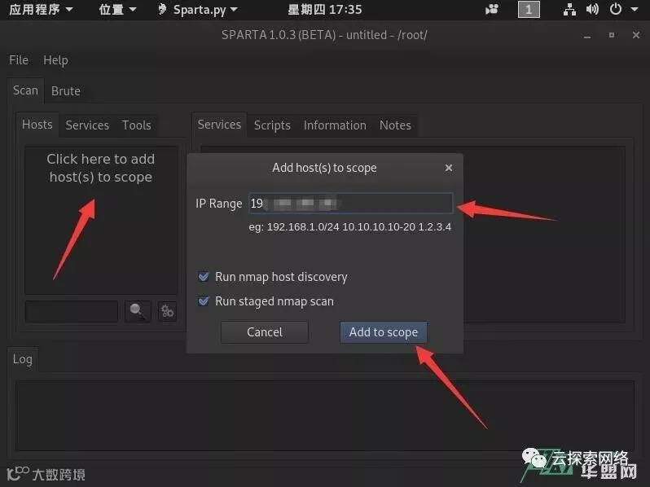
Task: Expand the Sparta.py app menu
Action: [x=197, y=9]
